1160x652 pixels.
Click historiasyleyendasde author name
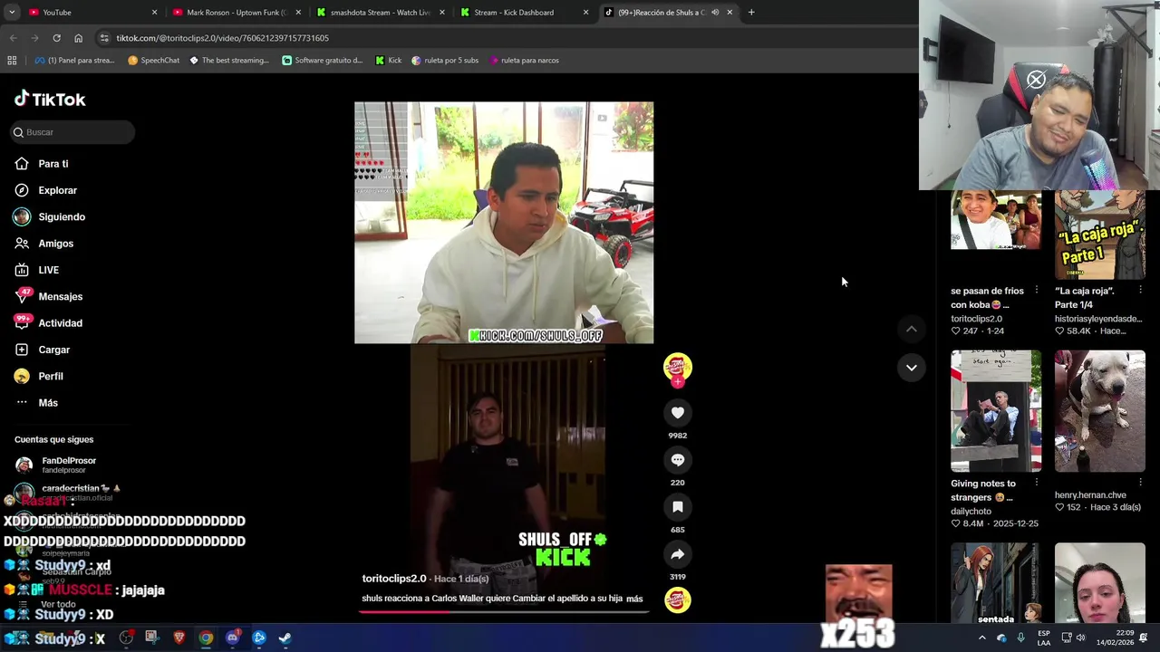click(1098, 319)
